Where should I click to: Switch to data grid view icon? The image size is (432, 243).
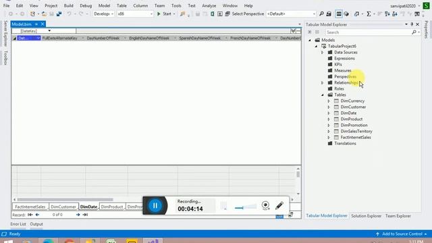pyautogui.click(x=339, y=13)
